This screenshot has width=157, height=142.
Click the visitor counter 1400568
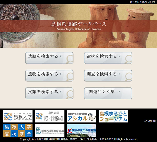150,121
